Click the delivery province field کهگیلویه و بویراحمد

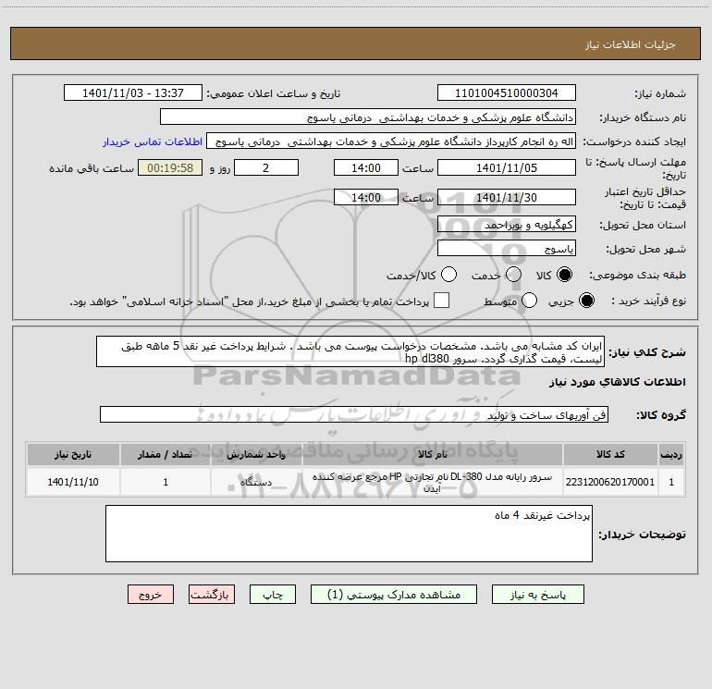(x=507, y=225)
